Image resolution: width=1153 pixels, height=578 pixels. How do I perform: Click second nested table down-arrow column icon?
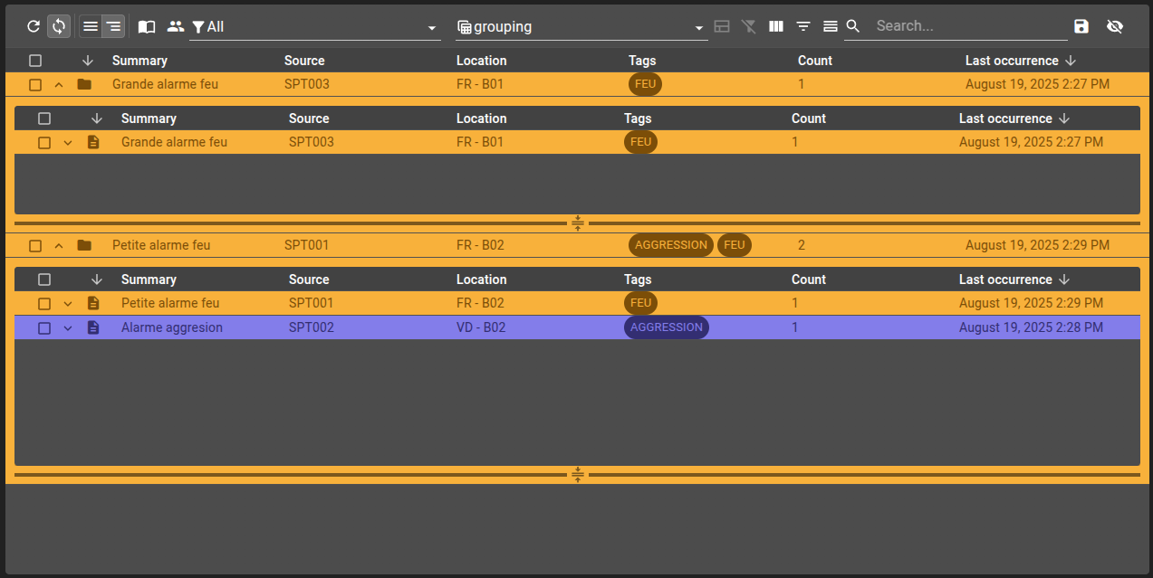pyautogui.click(x=97, y=280)
